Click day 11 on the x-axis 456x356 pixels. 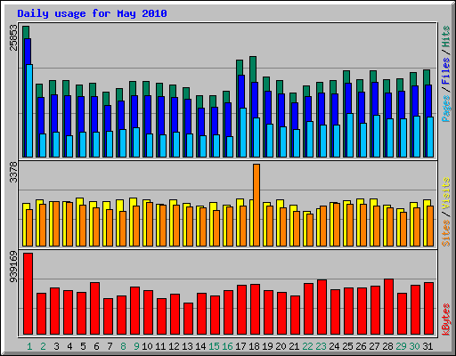[160, 346]
